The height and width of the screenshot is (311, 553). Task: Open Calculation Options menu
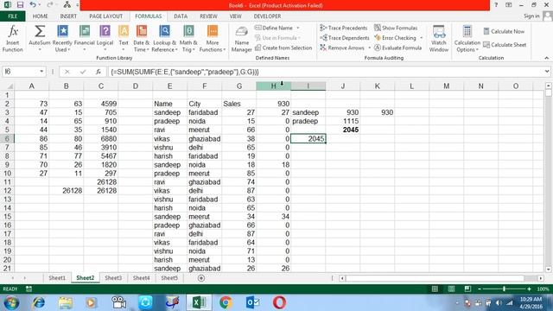(x=467, y=39)
